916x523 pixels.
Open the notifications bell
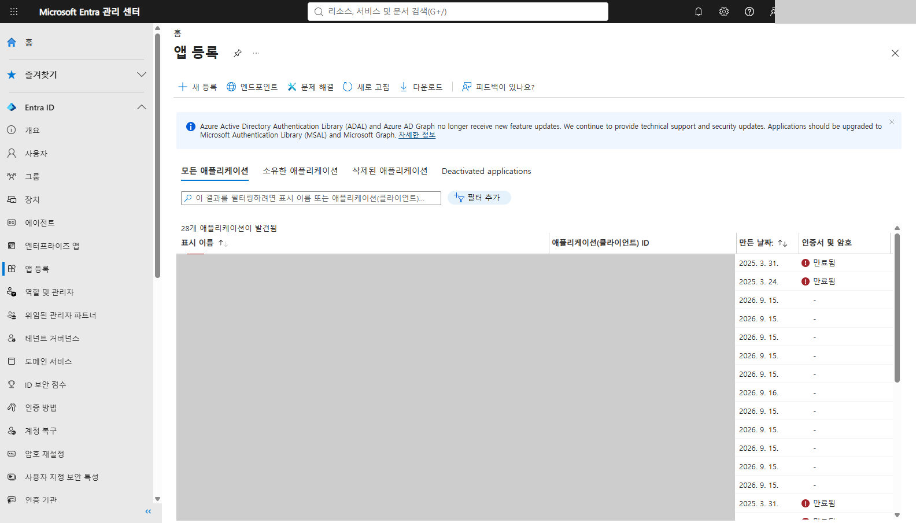click(x=699, y=12)
